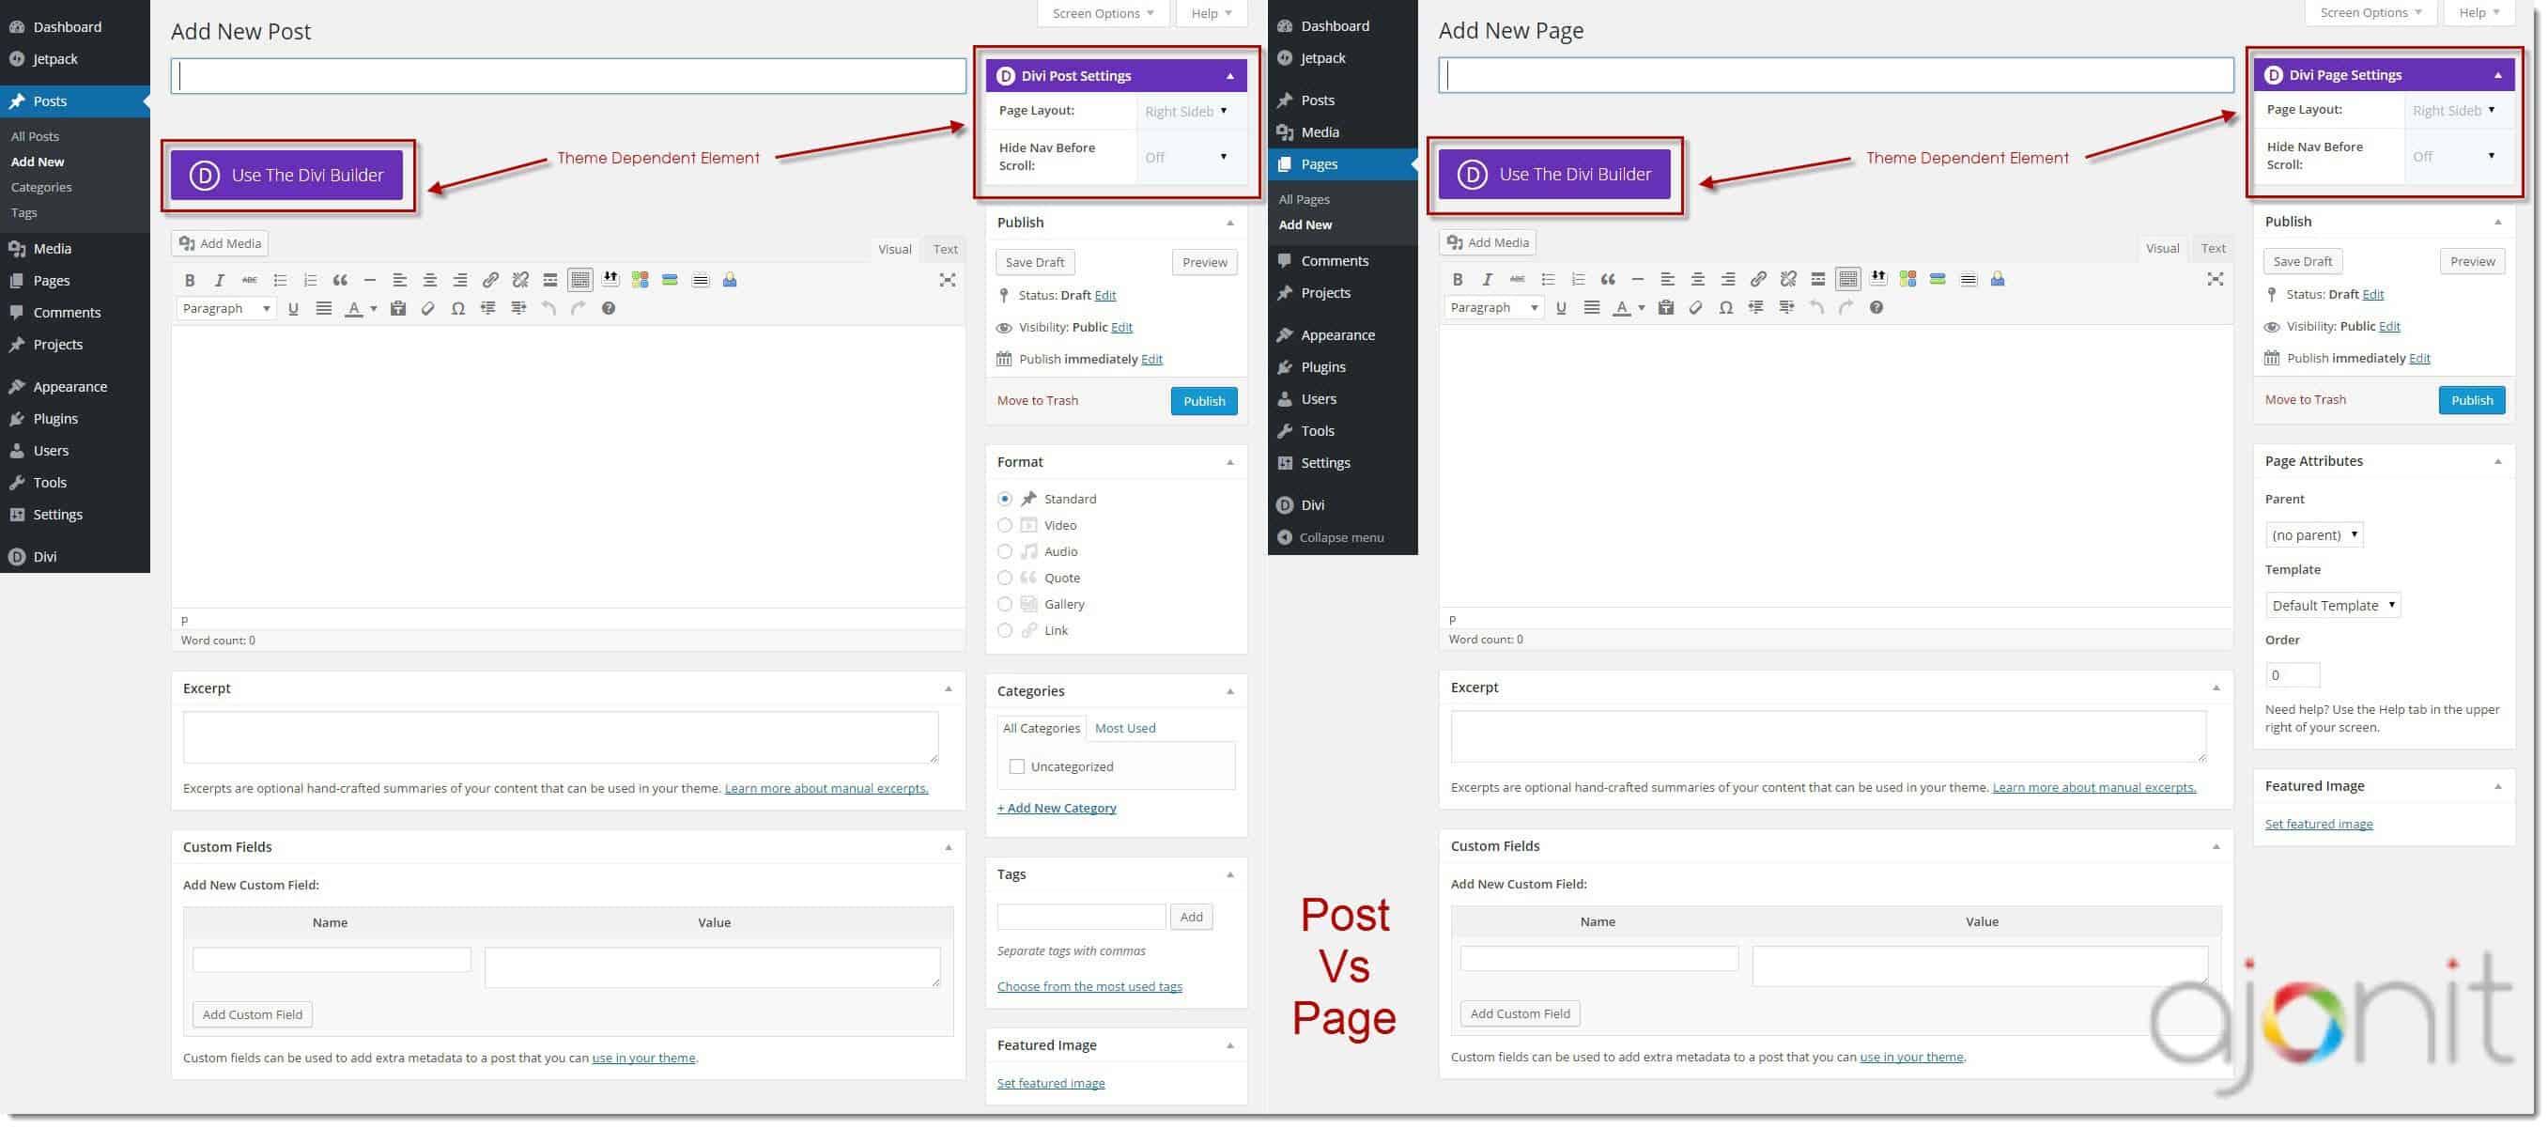Open text color picker in Page editor
This screenshot has height=1128, width=2548.
1641,308
